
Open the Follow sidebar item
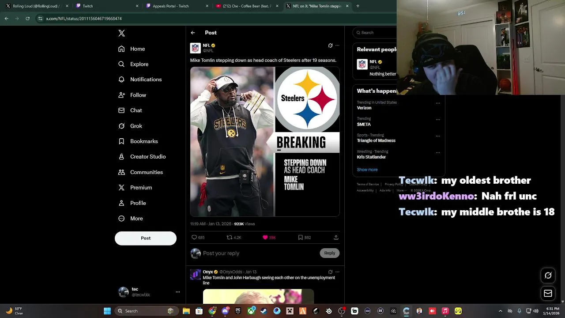pyautogui.click(x=132, y=95)
